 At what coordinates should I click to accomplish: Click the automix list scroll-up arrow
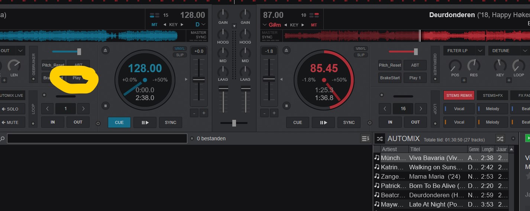[512, 150]
